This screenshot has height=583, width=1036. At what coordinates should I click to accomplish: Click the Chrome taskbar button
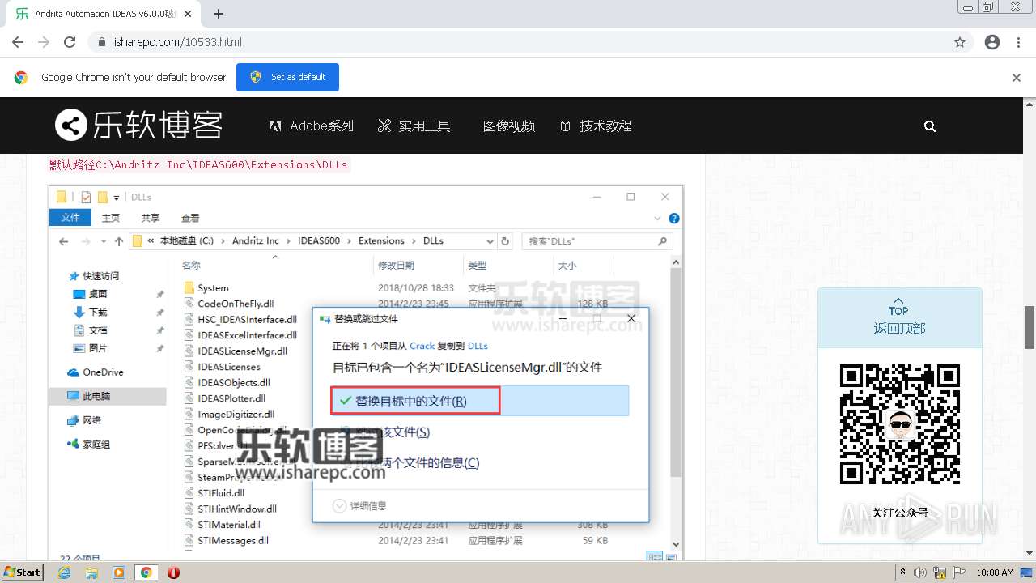click(x=146, y=572)
